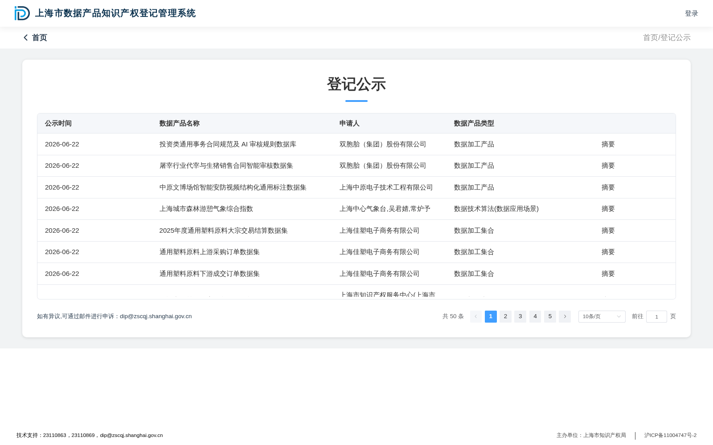Click 屠宰行业代宰与生猪销售合同智能审核数据集
713x445 pixels.
(226, 166)
